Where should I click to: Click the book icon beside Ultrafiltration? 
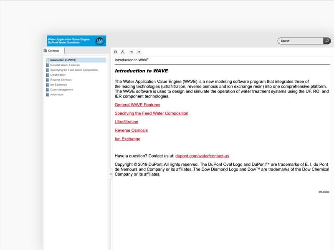coord(48,75)
